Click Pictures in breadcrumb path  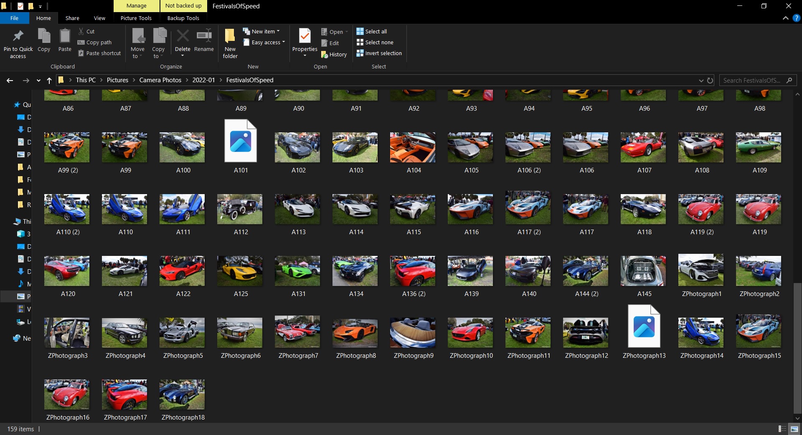pyautogui.click(x=117, y=80)
